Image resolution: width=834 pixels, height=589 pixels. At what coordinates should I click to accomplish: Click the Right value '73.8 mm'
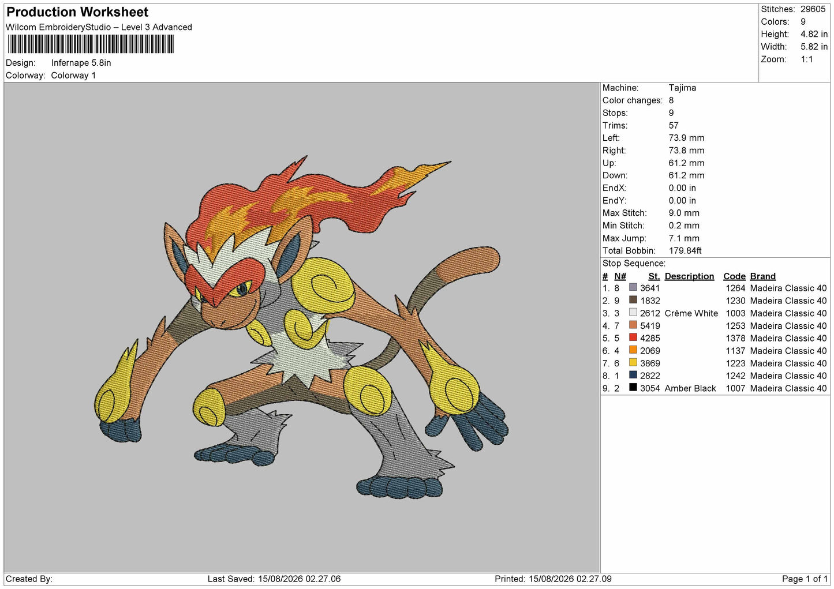pyautogui.click(x=686, y=151)
